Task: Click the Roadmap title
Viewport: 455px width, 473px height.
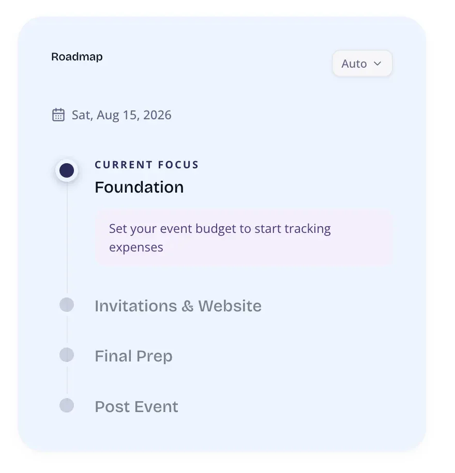Action: tap(77, 57)
